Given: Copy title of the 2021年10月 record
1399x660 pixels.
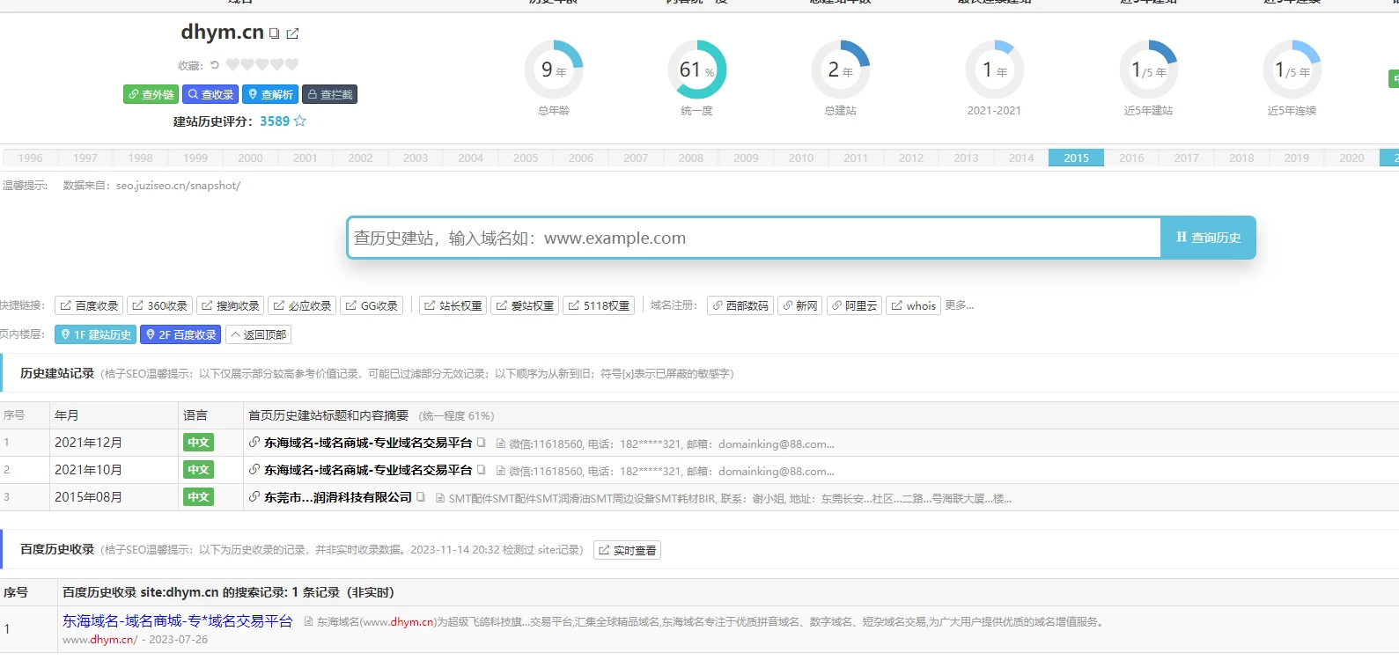Looking at the screenshot, I should [482, 470].
